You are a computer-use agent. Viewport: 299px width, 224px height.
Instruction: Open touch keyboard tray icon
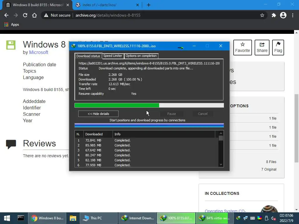pos(253,218)
